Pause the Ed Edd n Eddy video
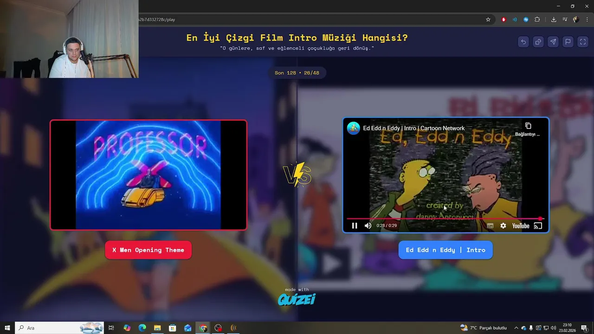Viewport: 594px width, 334px height. (x=355, y=226)
